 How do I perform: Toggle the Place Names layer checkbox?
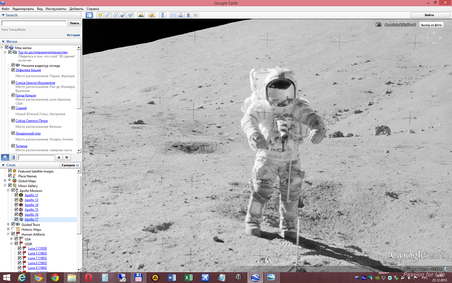[10, 176]
